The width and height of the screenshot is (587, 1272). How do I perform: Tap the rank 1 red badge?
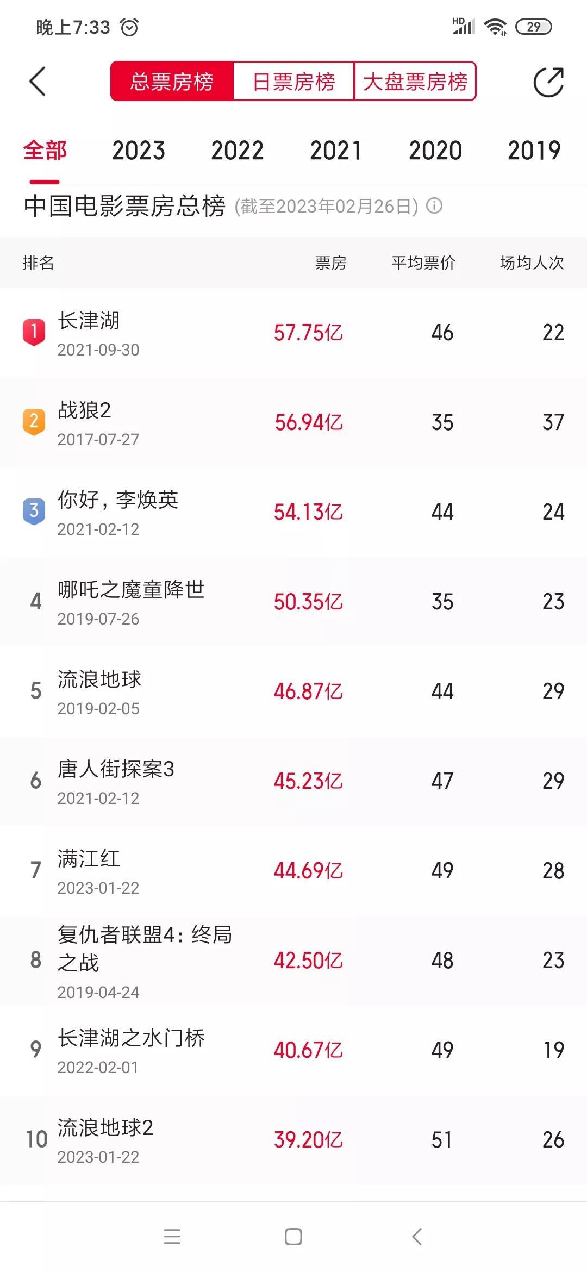click(x=34, y=332)
